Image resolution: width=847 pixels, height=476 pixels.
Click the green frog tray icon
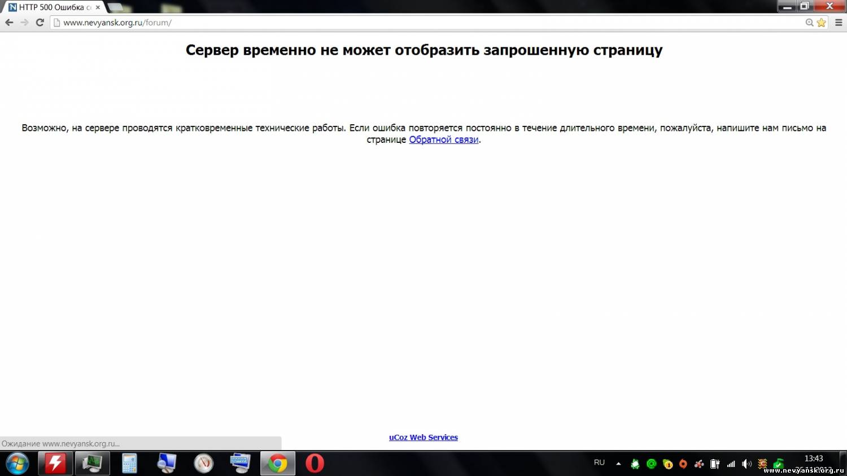(x=635, y=464)
